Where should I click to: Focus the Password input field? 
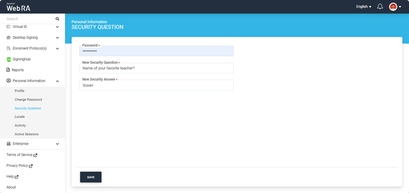156,51
